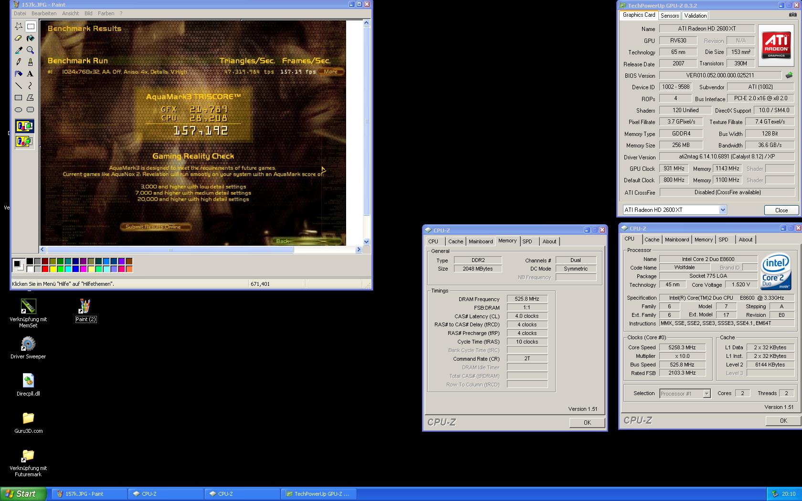The image size is (802, 501).
Task: Switch to the Validation tab in GPU-Z
Action: pos(696,16)
